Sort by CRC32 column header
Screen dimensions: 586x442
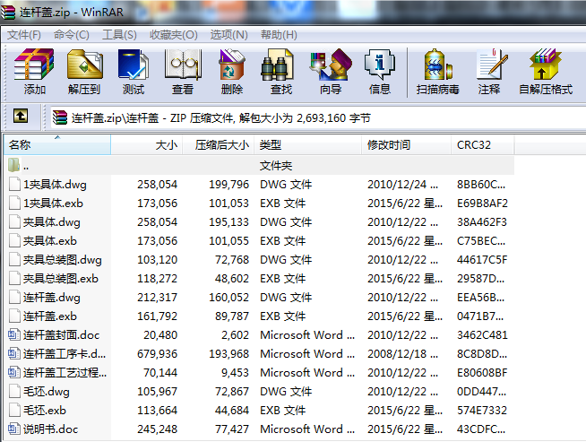[x=483, y=144]
